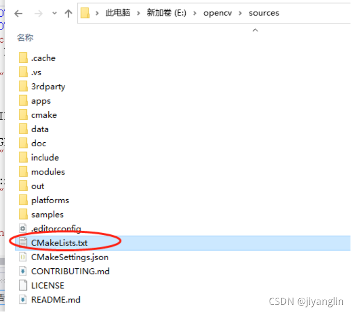
Task: Click the forward navigation arrow
Action: click(38, 14)
